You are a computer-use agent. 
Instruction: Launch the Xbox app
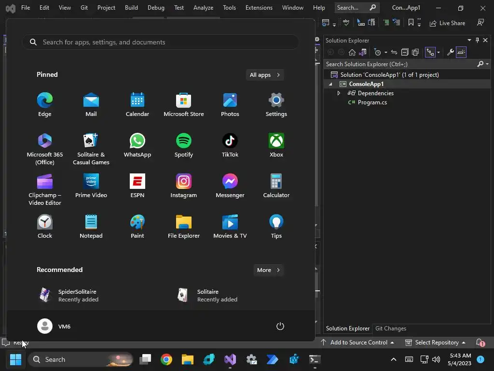tap(276, 145)
